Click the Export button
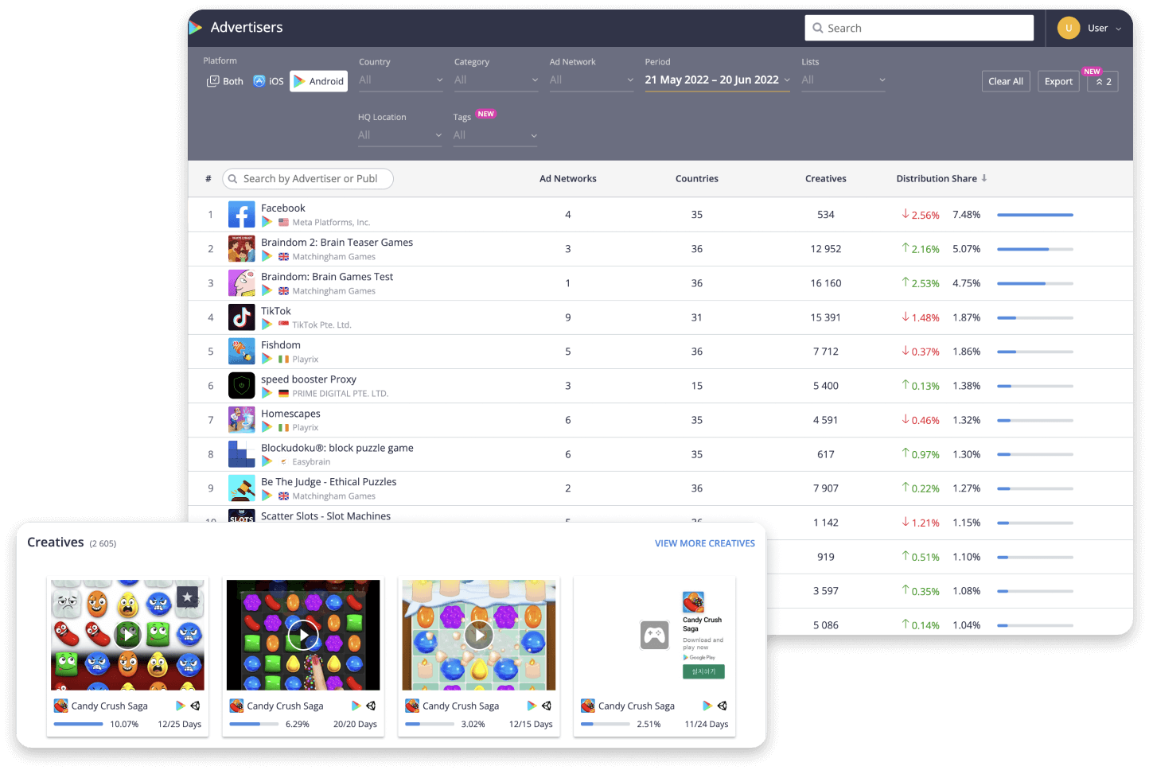Image resolution: width=1149 pixels, height=770 pixels. tap(1058, 81)
